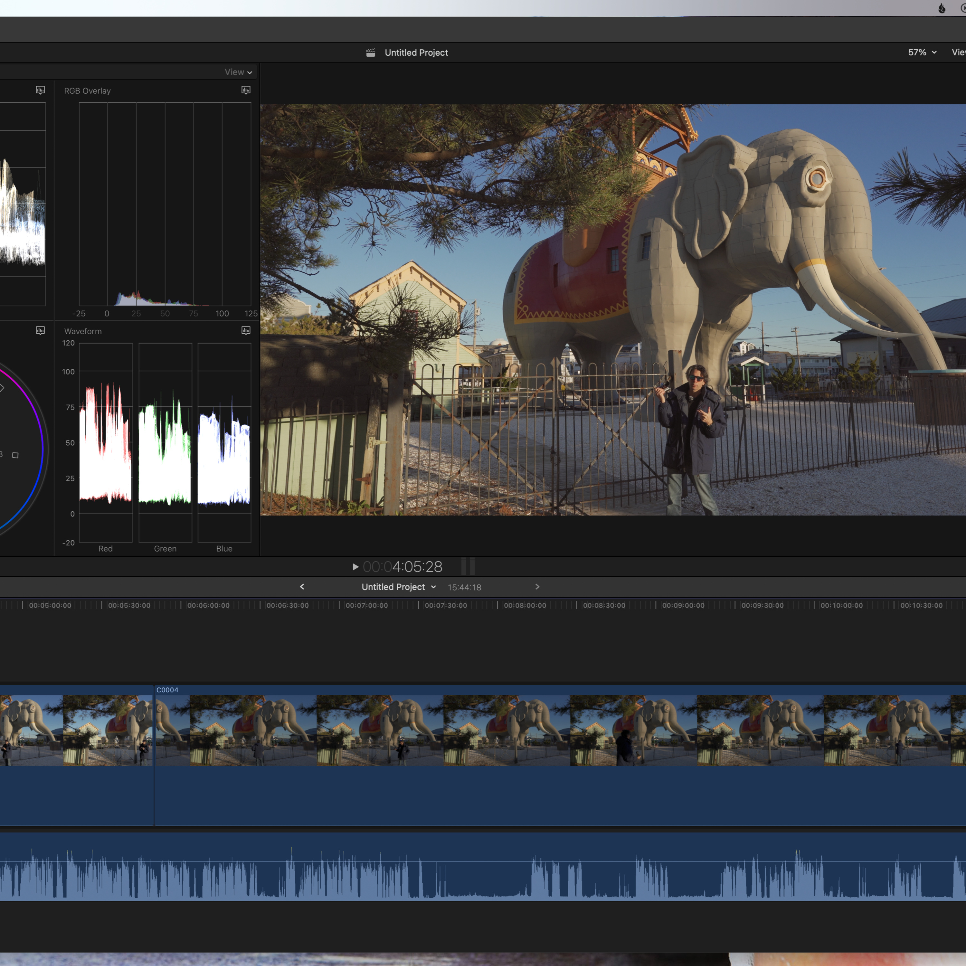Click the Blue channel waveform parade
This screenshot has height=966, width=966.
(x=224, y=442)
